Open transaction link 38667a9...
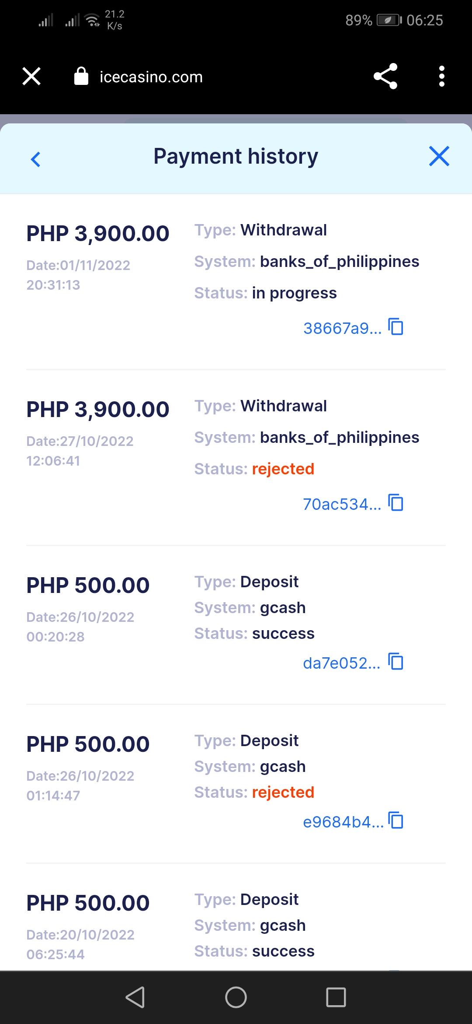 342,328
